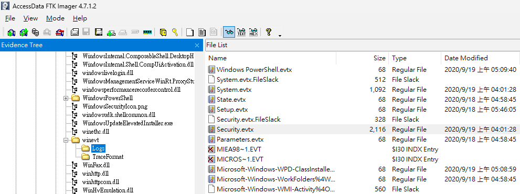Open toolbar options dropdown arrow

point(280,36)
